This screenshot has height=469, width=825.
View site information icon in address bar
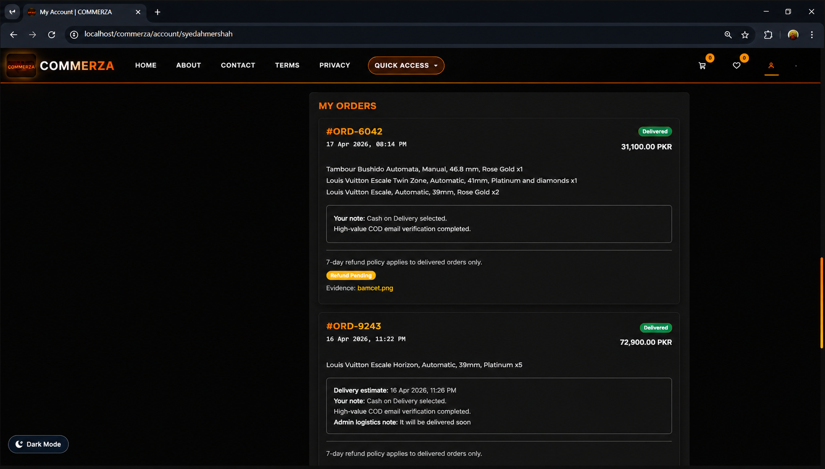coord(74,34)
